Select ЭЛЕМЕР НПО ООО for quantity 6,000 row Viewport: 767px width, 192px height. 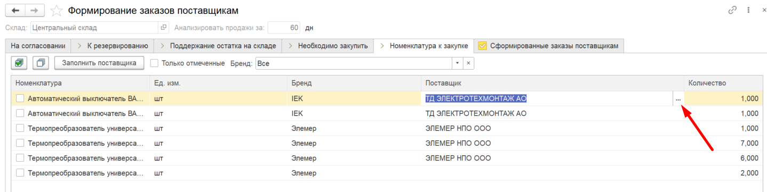pyautogui.click(x=458, y=158)
